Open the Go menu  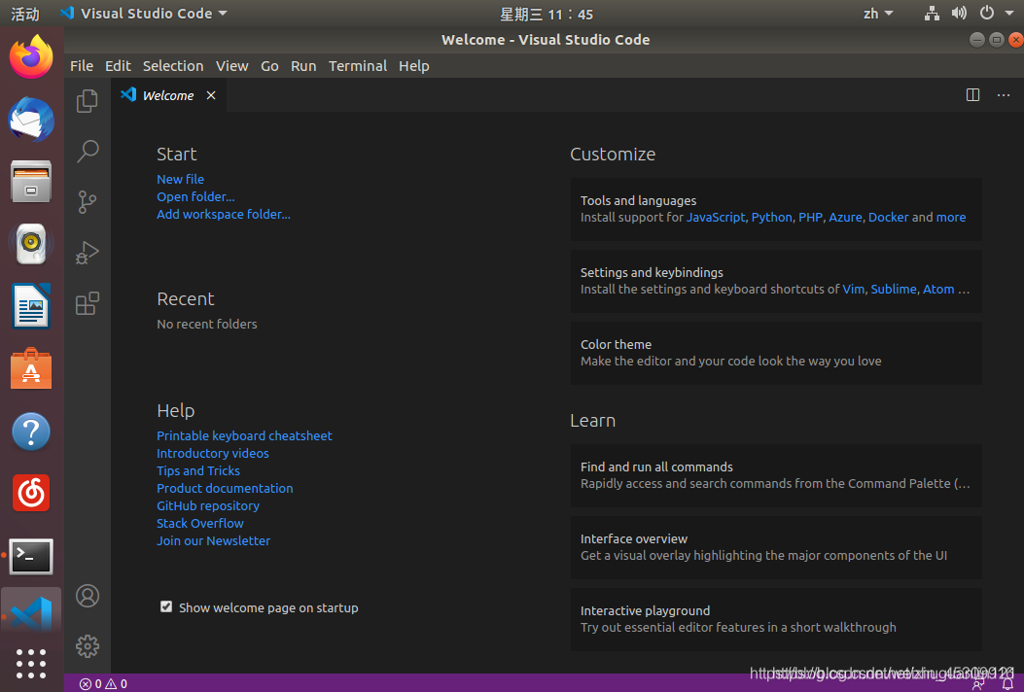[x=269, y=66]
